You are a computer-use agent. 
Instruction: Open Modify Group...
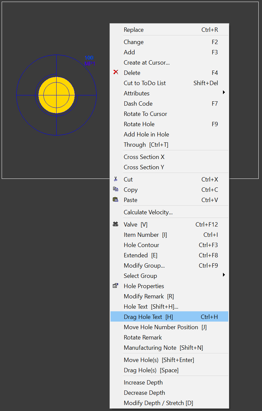169,266
